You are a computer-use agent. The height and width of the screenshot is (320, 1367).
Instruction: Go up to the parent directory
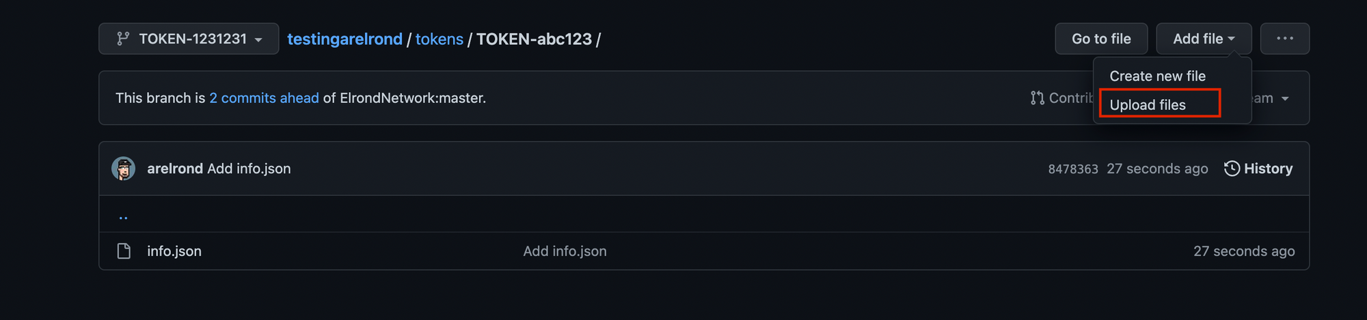[x=123, y=217]
